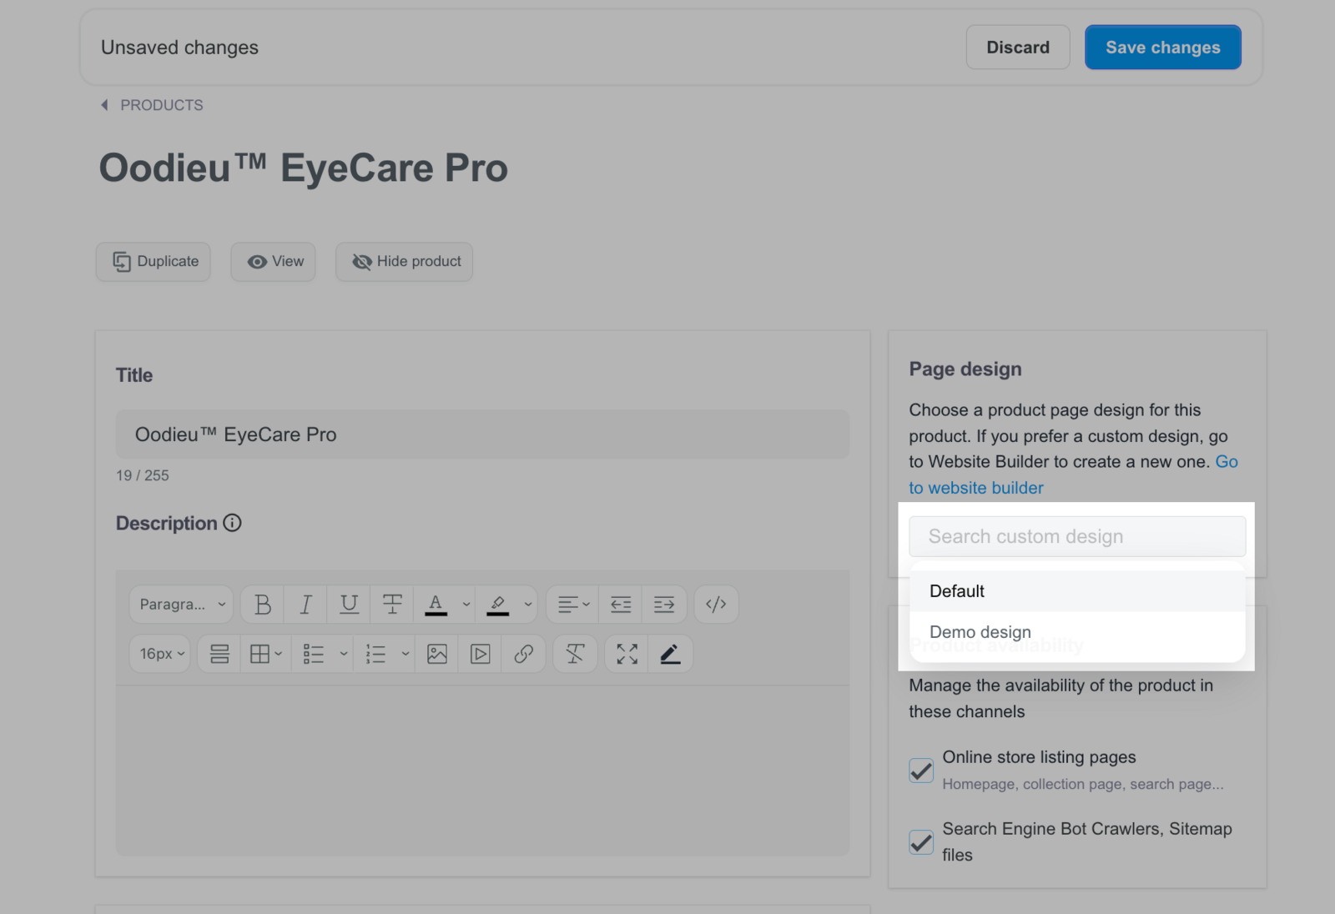Go back to PRODUCTS
This screenshot has height=914, width=1335.
point(152,105)
